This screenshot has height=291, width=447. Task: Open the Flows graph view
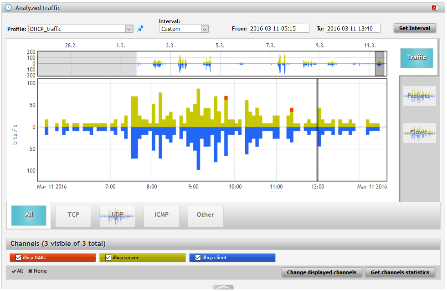coord(419,133)
